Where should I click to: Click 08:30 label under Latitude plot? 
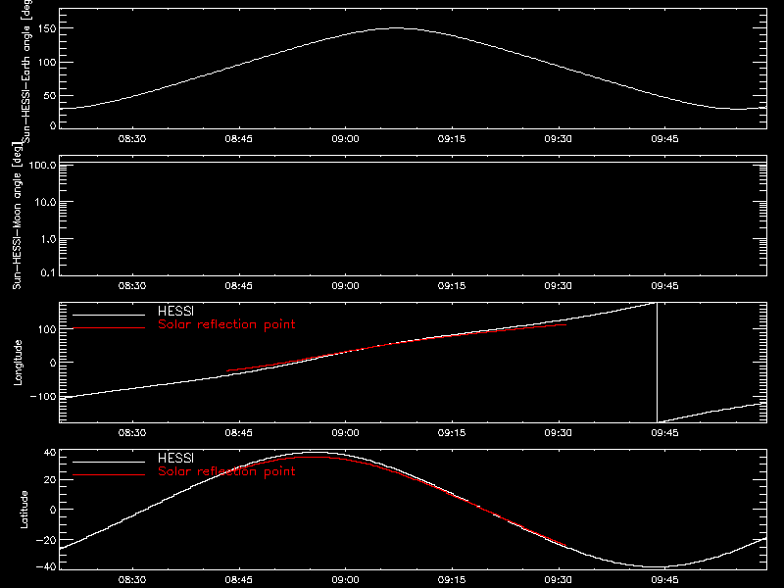click(132, 580)
